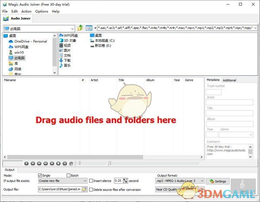Viewport: 260px width, 202px height.
Task: Click the join button with treble clef
Action: (243, 186)
